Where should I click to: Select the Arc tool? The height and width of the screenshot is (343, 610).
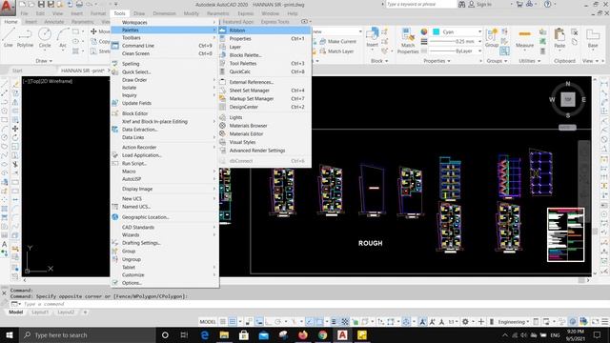63,38
